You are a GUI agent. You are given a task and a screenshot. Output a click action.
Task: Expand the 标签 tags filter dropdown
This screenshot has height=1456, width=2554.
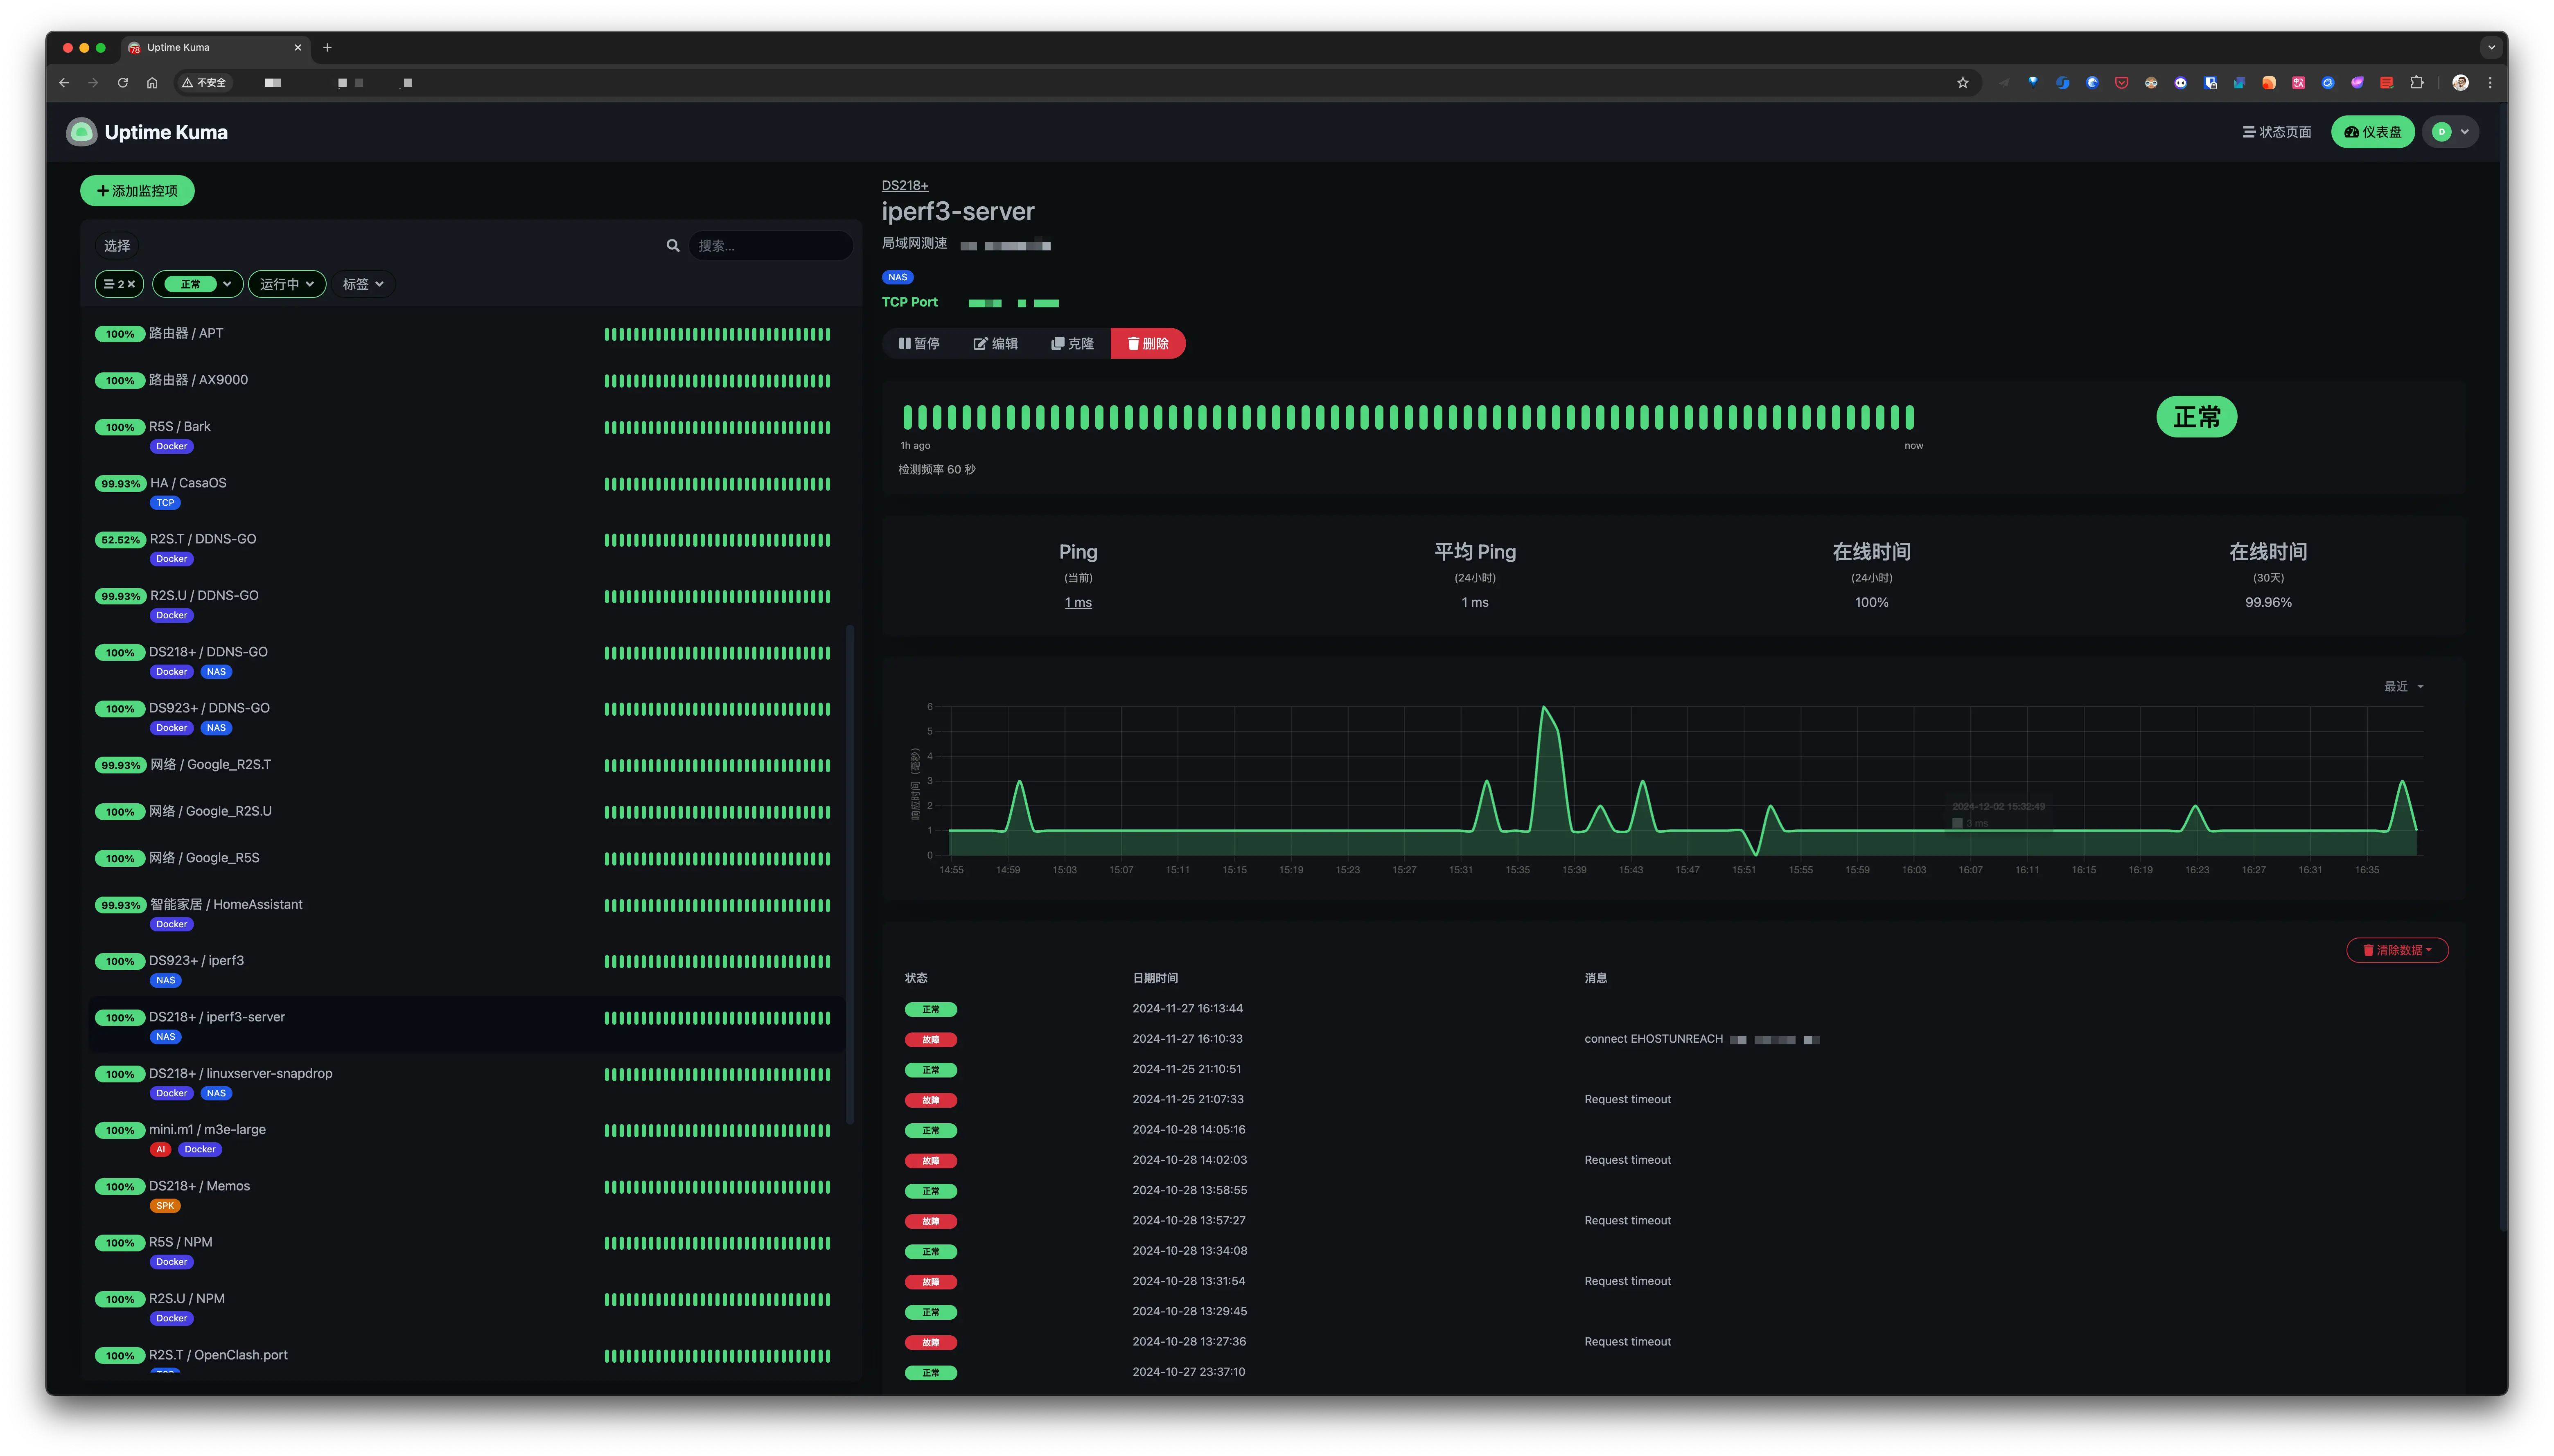363,284
